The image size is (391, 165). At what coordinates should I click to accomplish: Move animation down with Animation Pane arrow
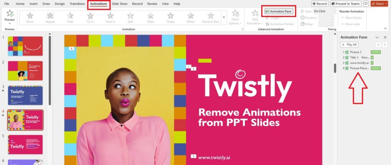pyautogui.click(x=385, y=44)
